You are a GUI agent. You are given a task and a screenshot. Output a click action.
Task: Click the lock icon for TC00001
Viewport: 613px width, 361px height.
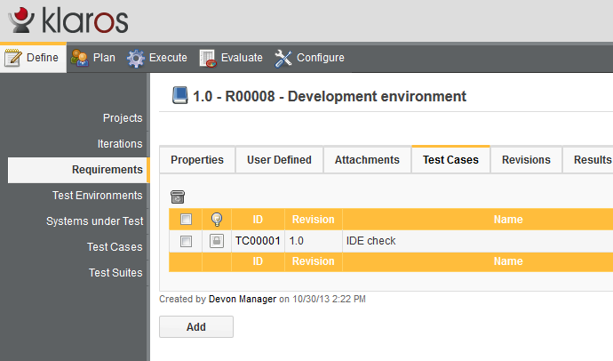tap(217, 241)
